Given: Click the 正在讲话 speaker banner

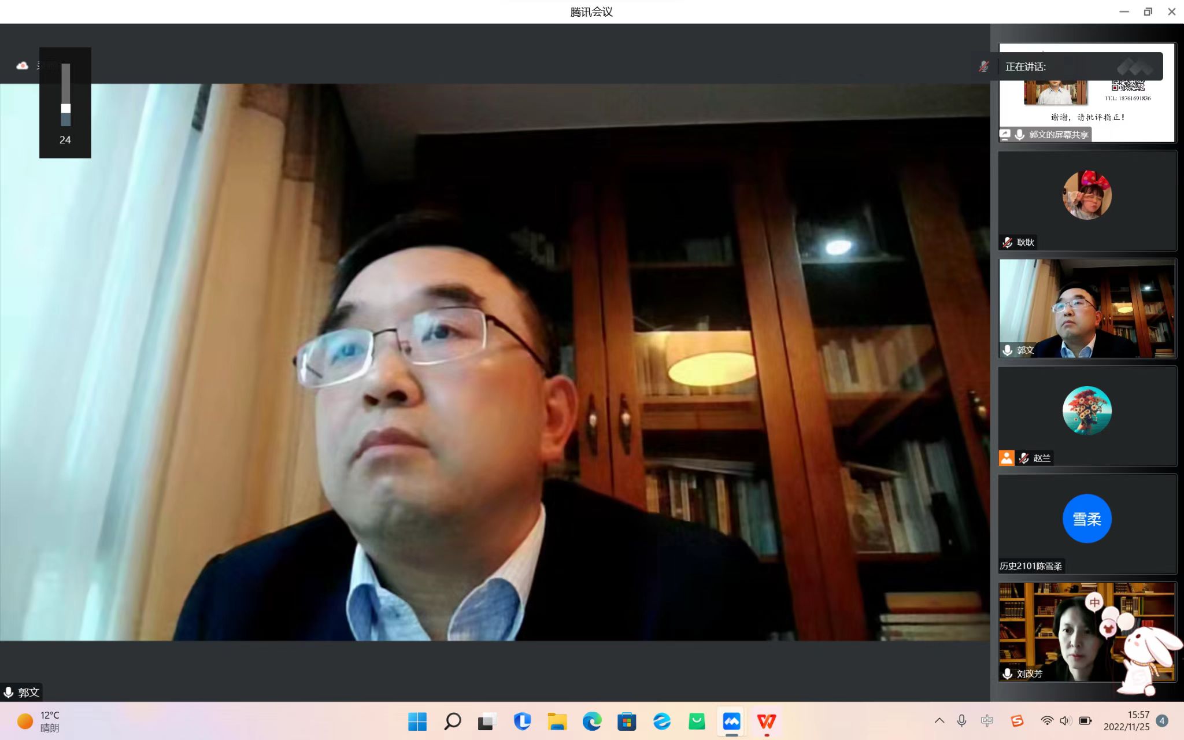Looking at the screenshot, I should click(x=1081, y=66).
